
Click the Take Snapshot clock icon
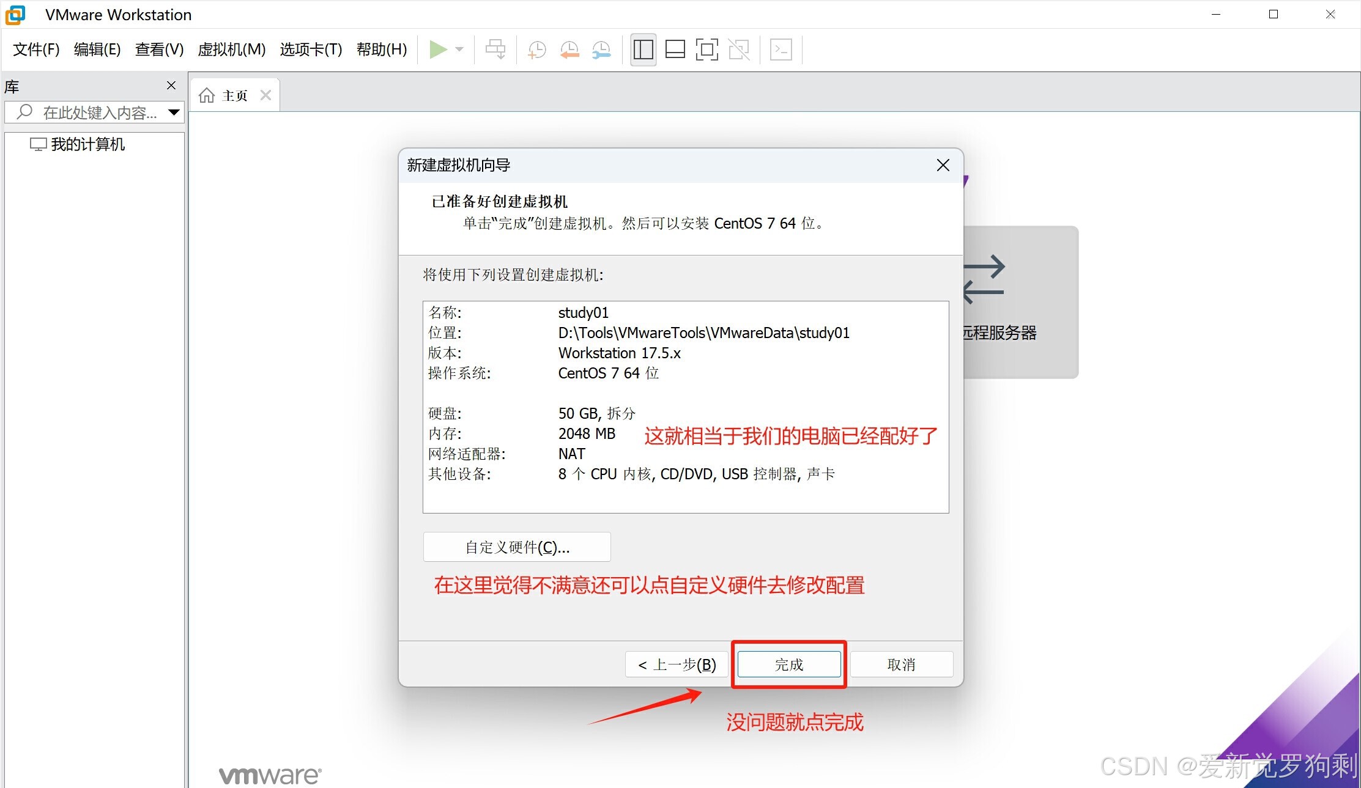(x=536, y=50)
